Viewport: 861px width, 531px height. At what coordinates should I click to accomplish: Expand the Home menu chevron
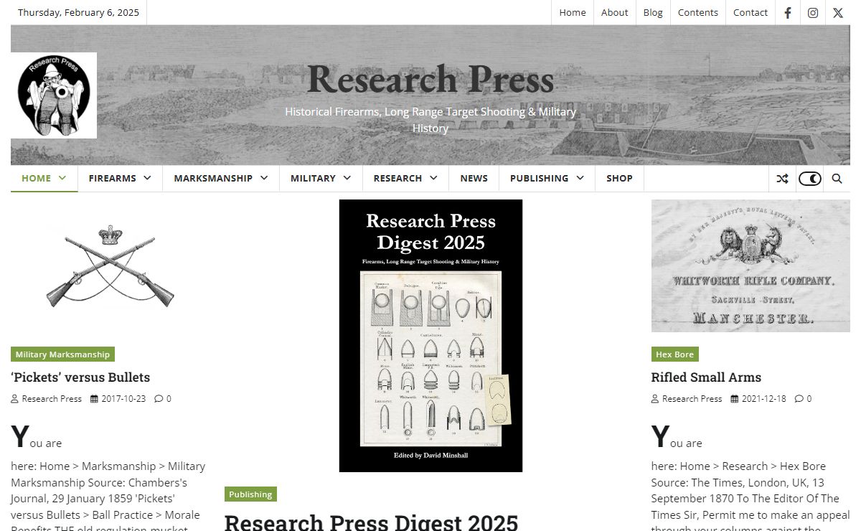62,178
